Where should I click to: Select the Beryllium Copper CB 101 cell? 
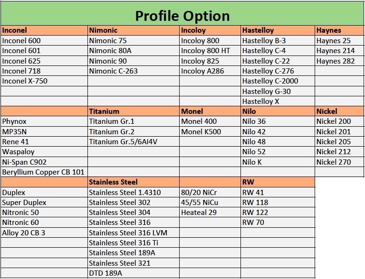coord(44,172)
